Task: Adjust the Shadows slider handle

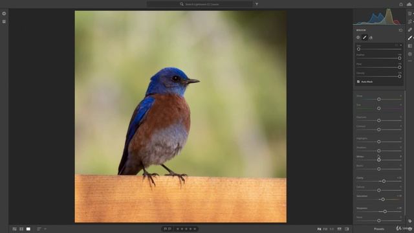Action: [379, 151]
